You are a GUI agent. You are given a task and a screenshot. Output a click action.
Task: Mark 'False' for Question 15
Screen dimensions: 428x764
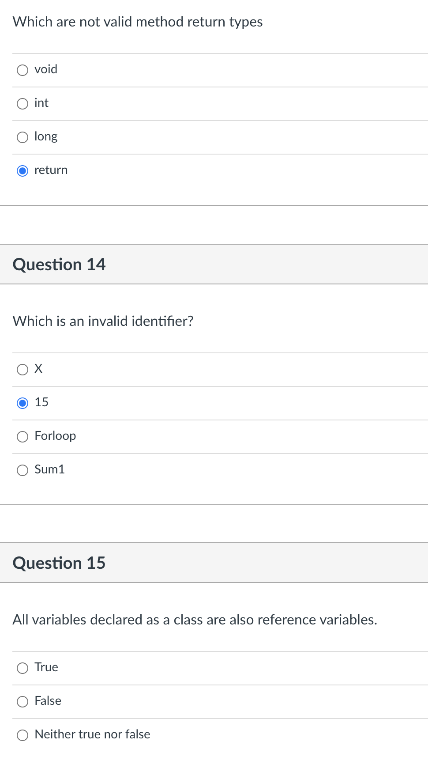coord(23,702)
